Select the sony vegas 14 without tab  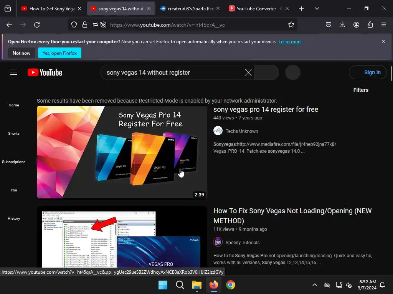pos(121,8)
